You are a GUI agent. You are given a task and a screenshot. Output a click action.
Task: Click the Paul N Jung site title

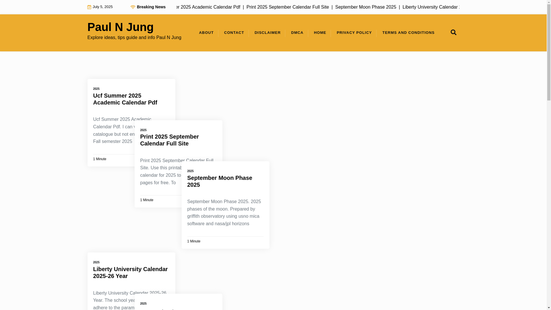coord(121,27)
